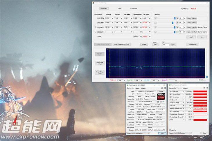Click the plus button on the 12V EXT1 setting
Image resolution: width=212 pixels, height=141 pixels.
177,28
